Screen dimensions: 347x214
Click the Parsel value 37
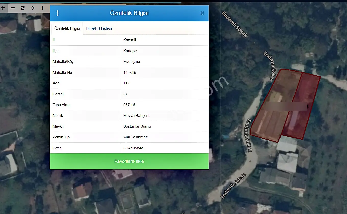pyautogui.click(x=125, y=94)
